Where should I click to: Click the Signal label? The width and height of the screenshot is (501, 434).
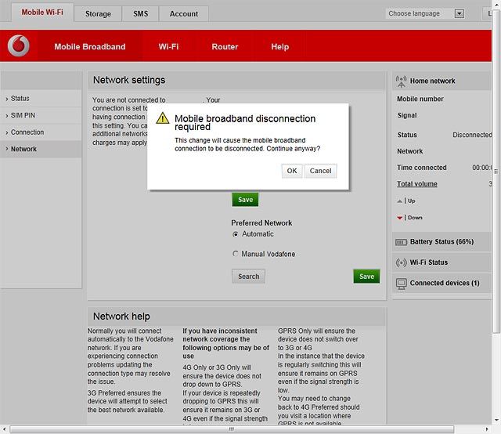[407, 115]
